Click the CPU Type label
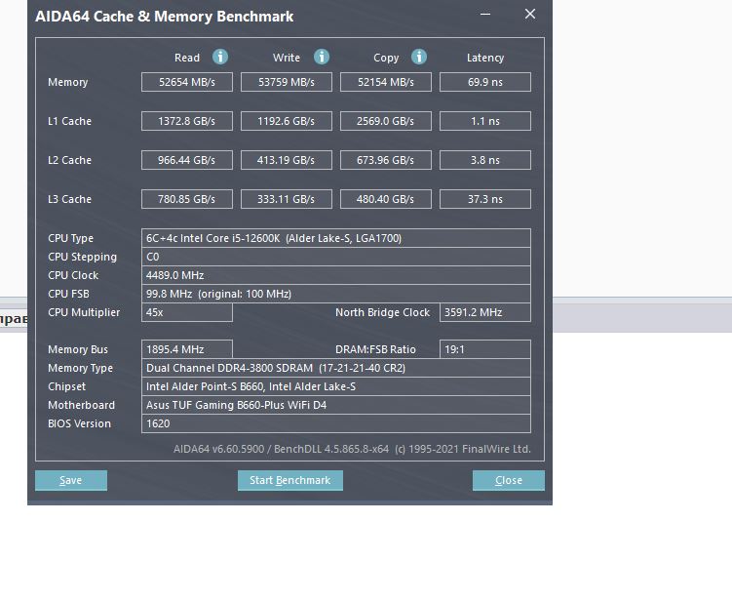732x602 pixels. (x=70, y=238)
